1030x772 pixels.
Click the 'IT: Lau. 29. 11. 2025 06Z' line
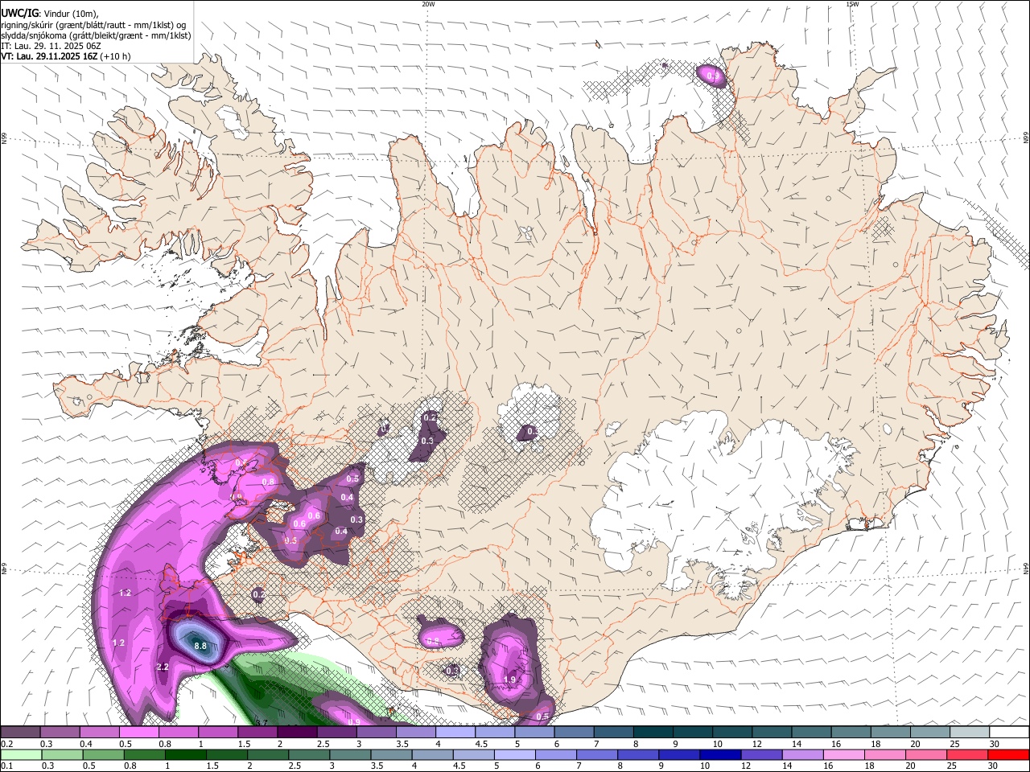[x=51, y=46]
